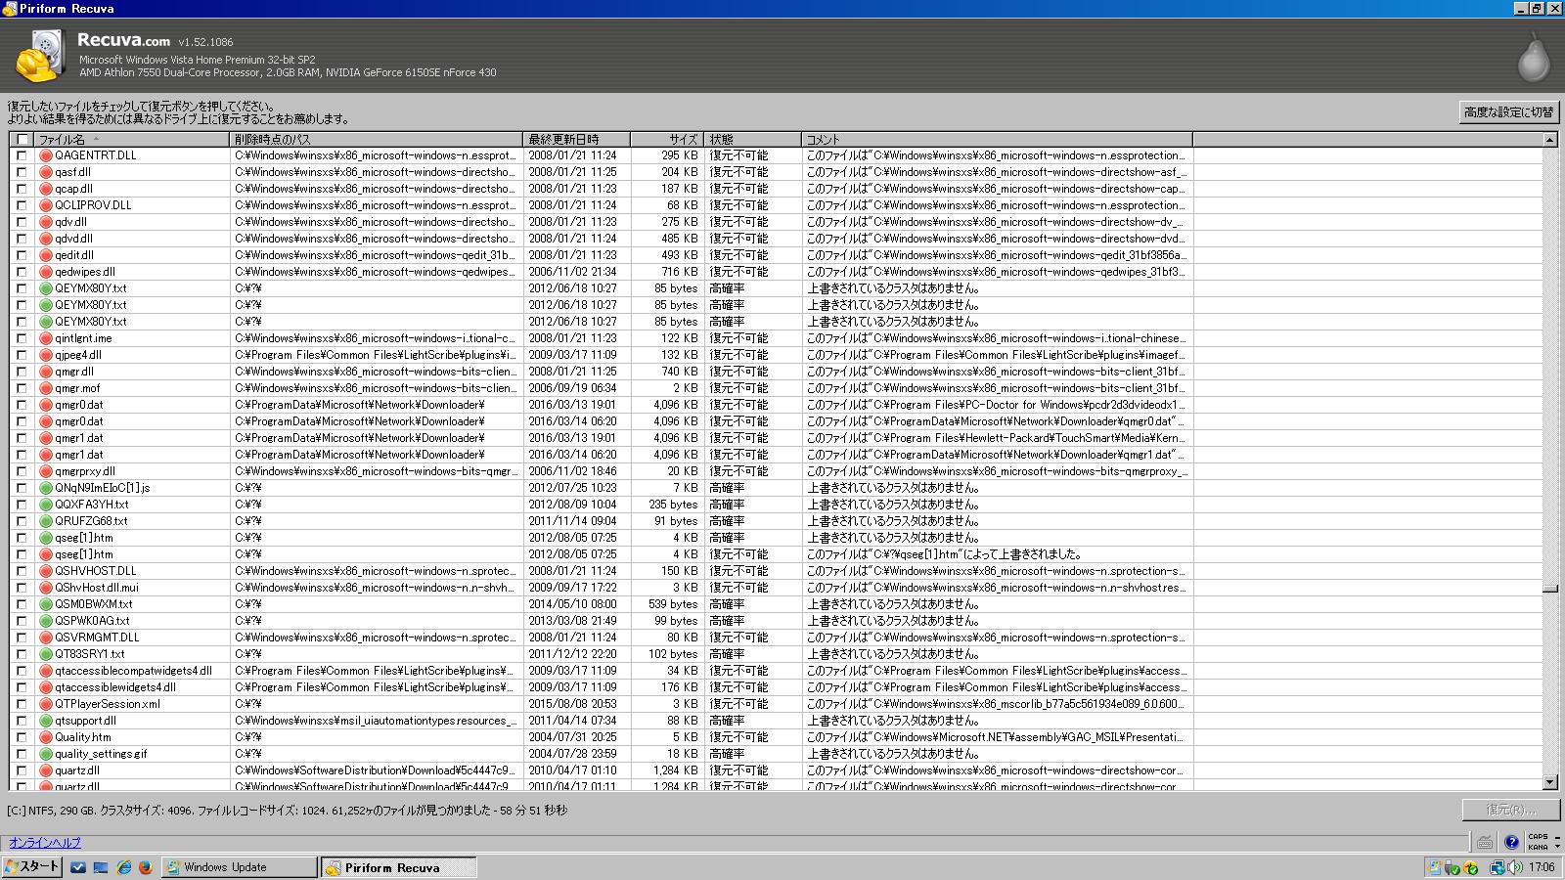Click the file list scrollbar down arrow

click(1549, 782)
